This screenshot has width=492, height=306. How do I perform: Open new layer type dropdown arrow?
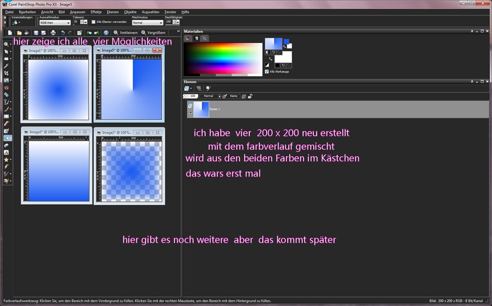click(x=191, y=89)
